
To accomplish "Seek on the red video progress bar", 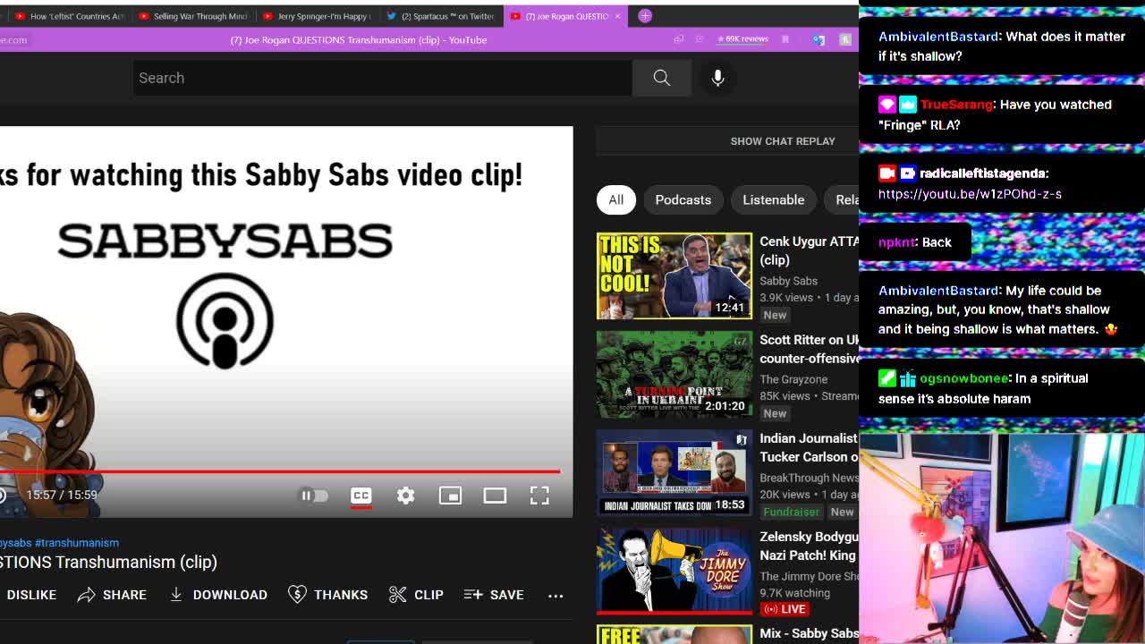I will 280,471.
